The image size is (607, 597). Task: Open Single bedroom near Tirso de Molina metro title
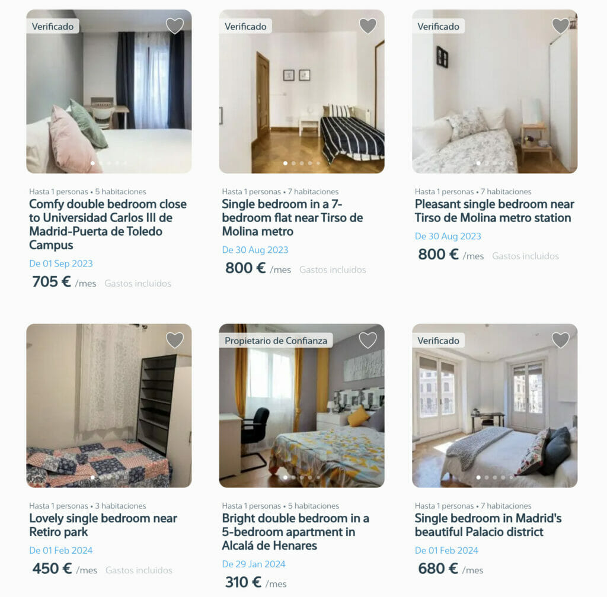(292, 218)
